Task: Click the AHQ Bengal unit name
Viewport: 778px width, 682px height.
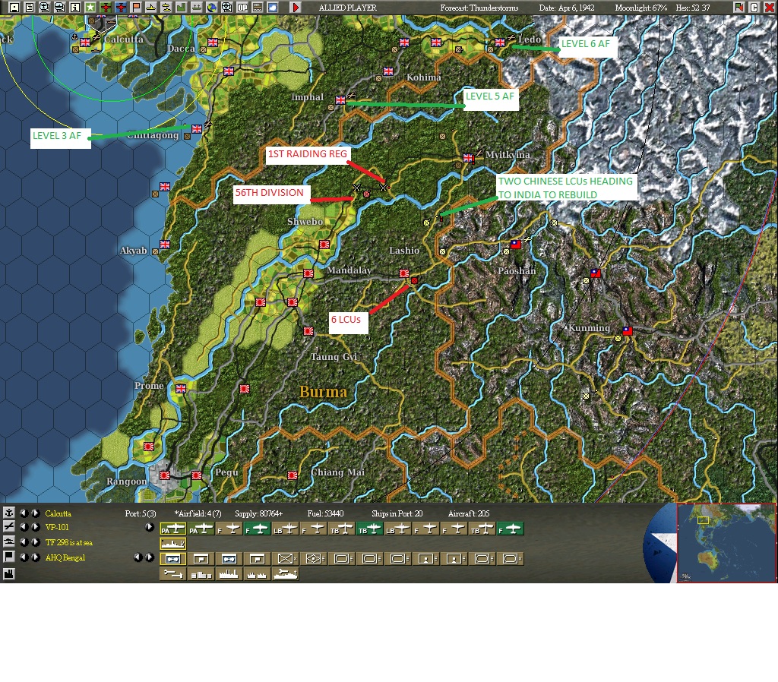Action: click(x=65, y=557)
